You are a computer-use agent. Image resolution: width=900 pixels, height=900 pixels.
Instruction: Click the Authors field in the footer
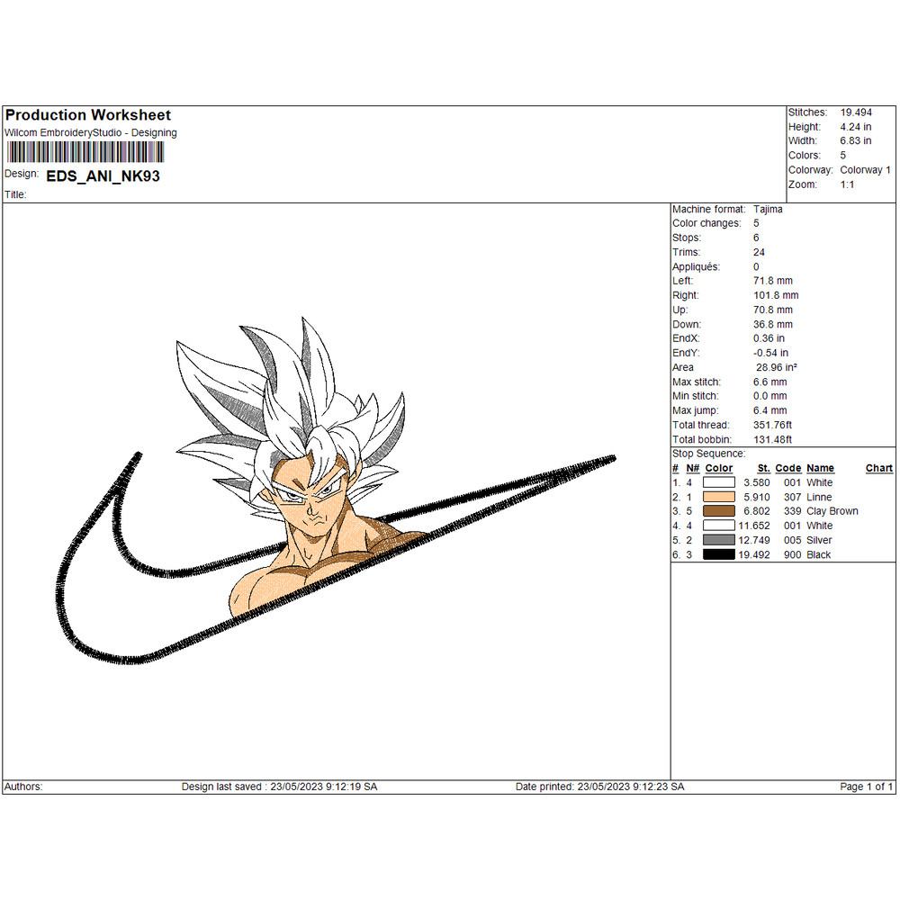click(22, 787)
